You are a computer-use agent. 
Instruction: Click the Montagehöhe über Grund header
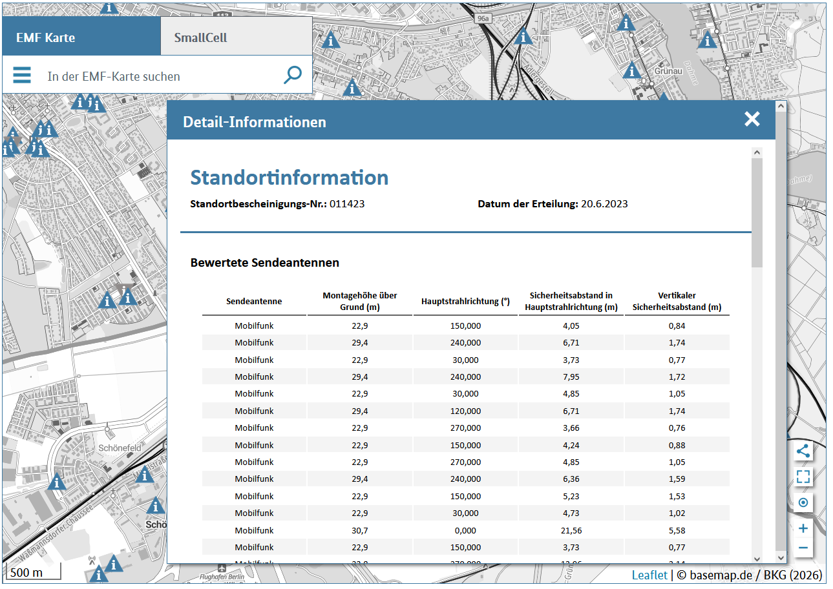[360, 301]
